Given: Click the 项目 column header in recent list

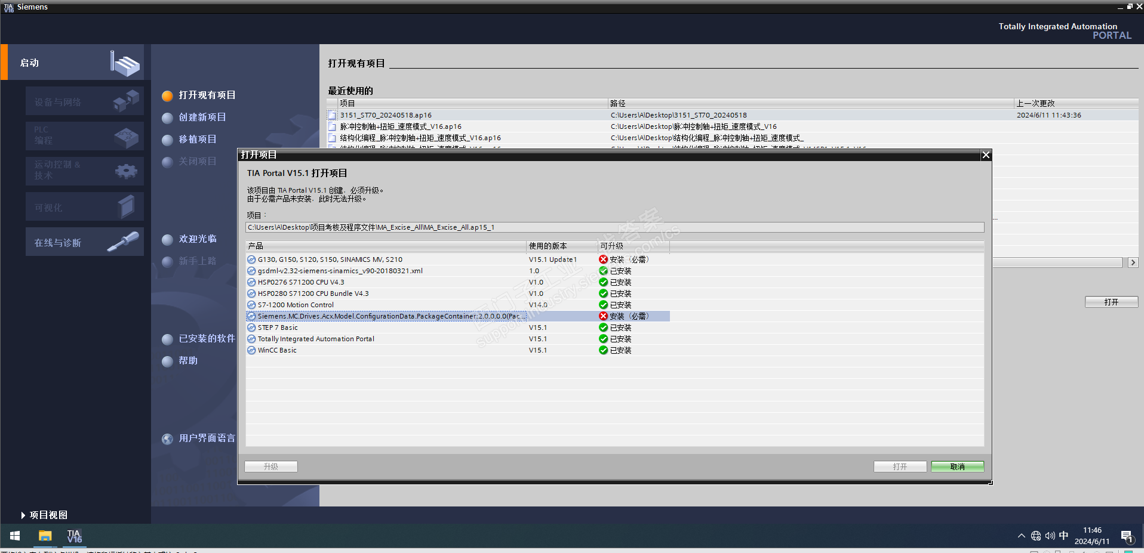Looking at the screenshot, I should 473,103.
